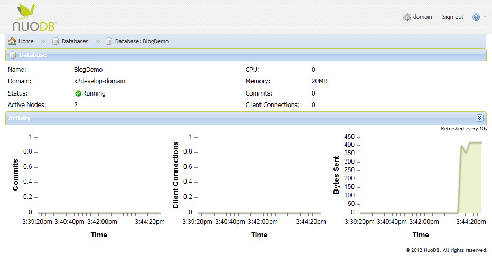The image size is (492, 257).
Task: Click the Sign out link
Action: pos(452,17)
